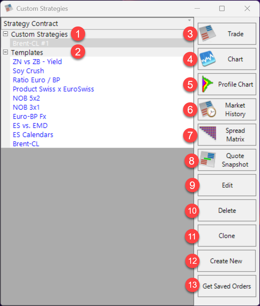Collapse the Templates tree node
260x306 pixels.
tap(5, 52)
